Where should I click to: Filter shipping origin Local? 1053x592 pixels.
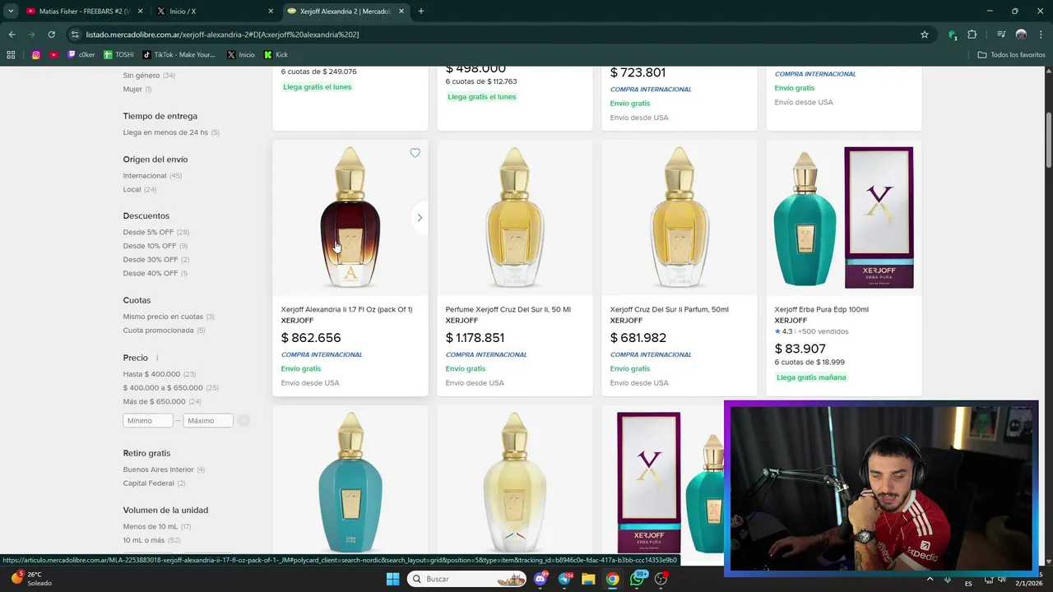pos(139,189)
